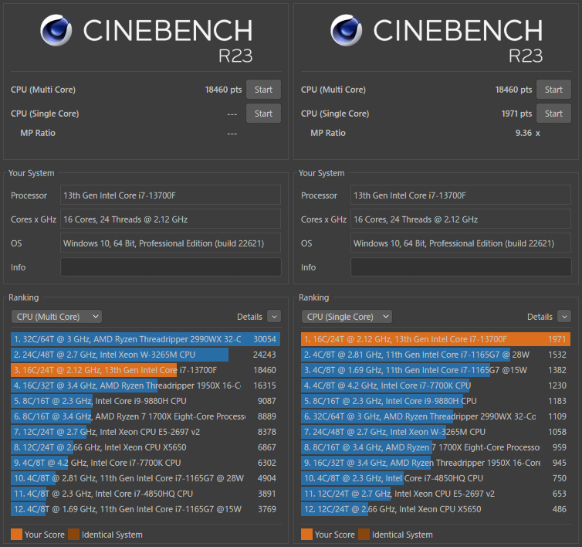Click the OS field in left window

(x=171, y=243)
